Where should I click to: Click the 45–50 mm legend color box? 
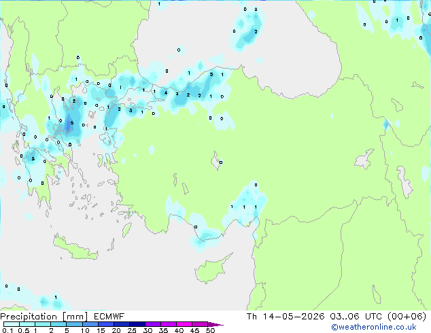pos(200,324)
